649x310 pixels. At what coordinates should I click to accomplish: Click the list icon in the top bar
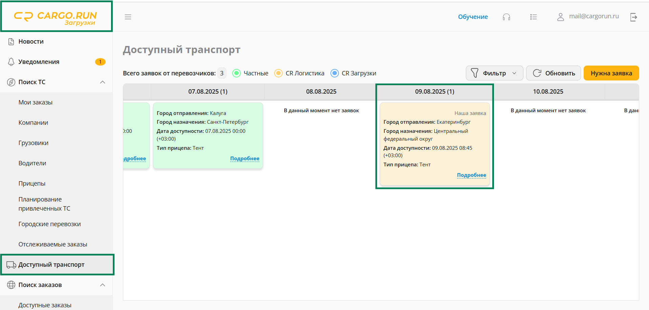point(533,17)
